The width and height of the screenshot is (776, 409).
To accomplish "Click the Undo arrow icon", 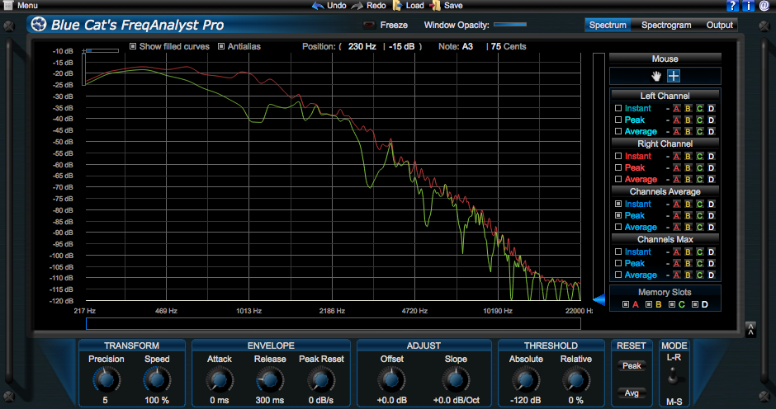I will (x=318, y=6).
